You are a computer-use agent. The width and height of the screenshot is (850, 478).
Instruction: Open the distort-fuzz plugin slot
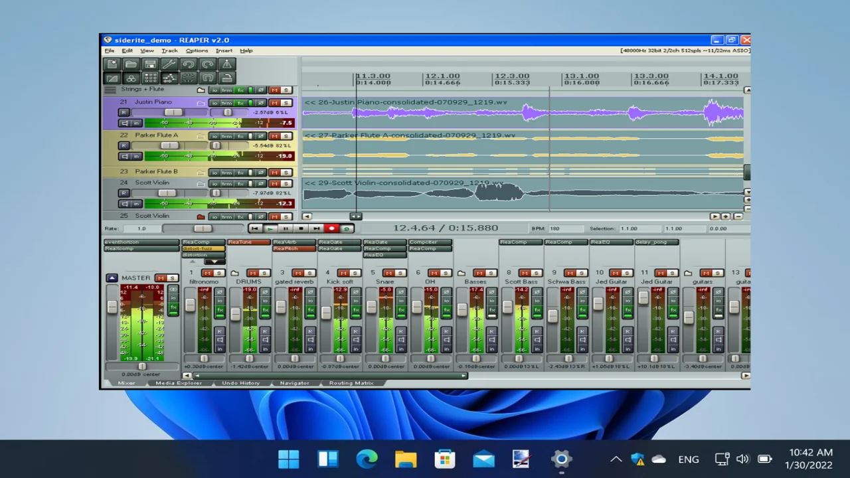[203, 249]
